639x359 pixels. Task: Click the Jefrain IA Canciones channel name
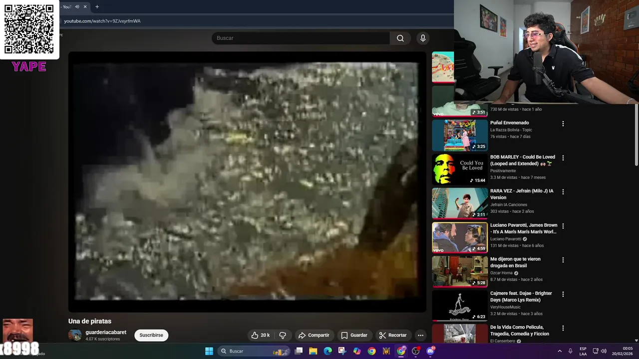coord(509,204)
